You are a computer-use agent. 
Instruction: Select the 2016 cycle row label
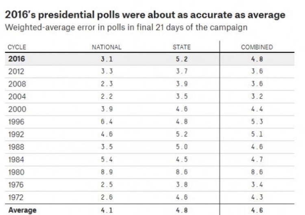pos(16,59)
